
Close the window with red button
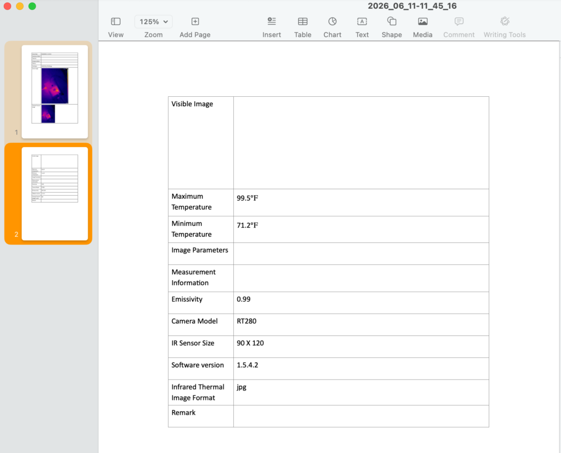click(7, 6)
